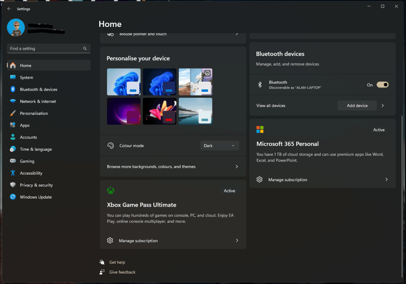Click the Mouse pointer and touch row

pyautogui.click(x=173, y=38)
